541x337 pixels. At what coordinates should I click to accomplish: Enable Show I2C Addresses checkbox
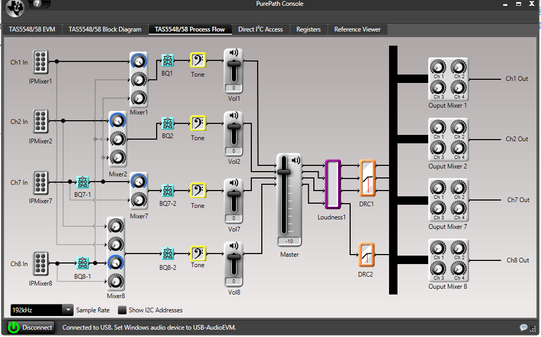click(x=122, y=310)
